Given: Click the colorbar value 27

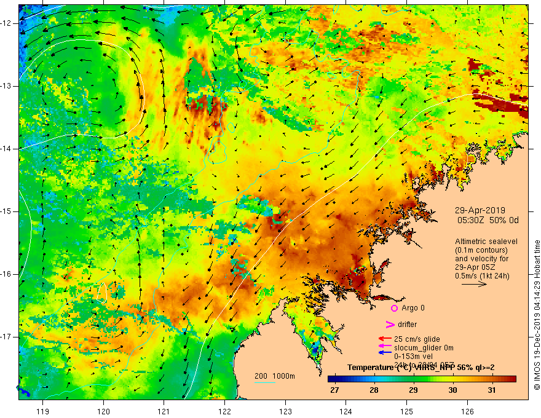Looking at the screenshot, I should pos(334,390).
